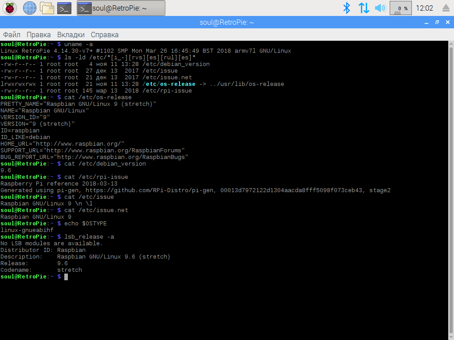Launch a new terminal from panel icon
The width and height of the screenshot is (454, 340).
pos(64,8)
